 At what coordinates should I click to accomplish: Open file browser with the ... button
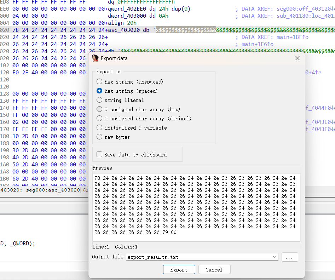click(x=290, y=257)
